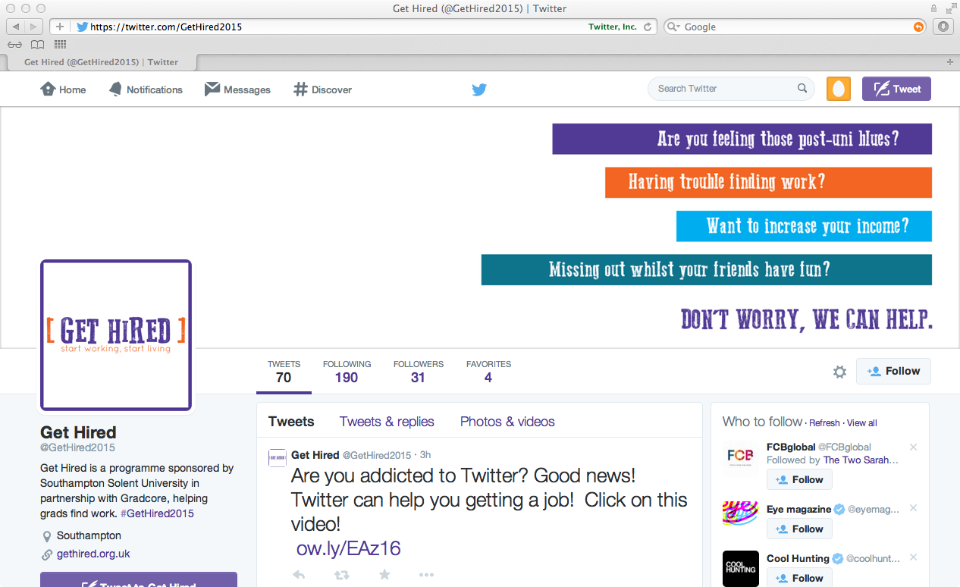Switch to Tweets & replies tab

(387, 422)
